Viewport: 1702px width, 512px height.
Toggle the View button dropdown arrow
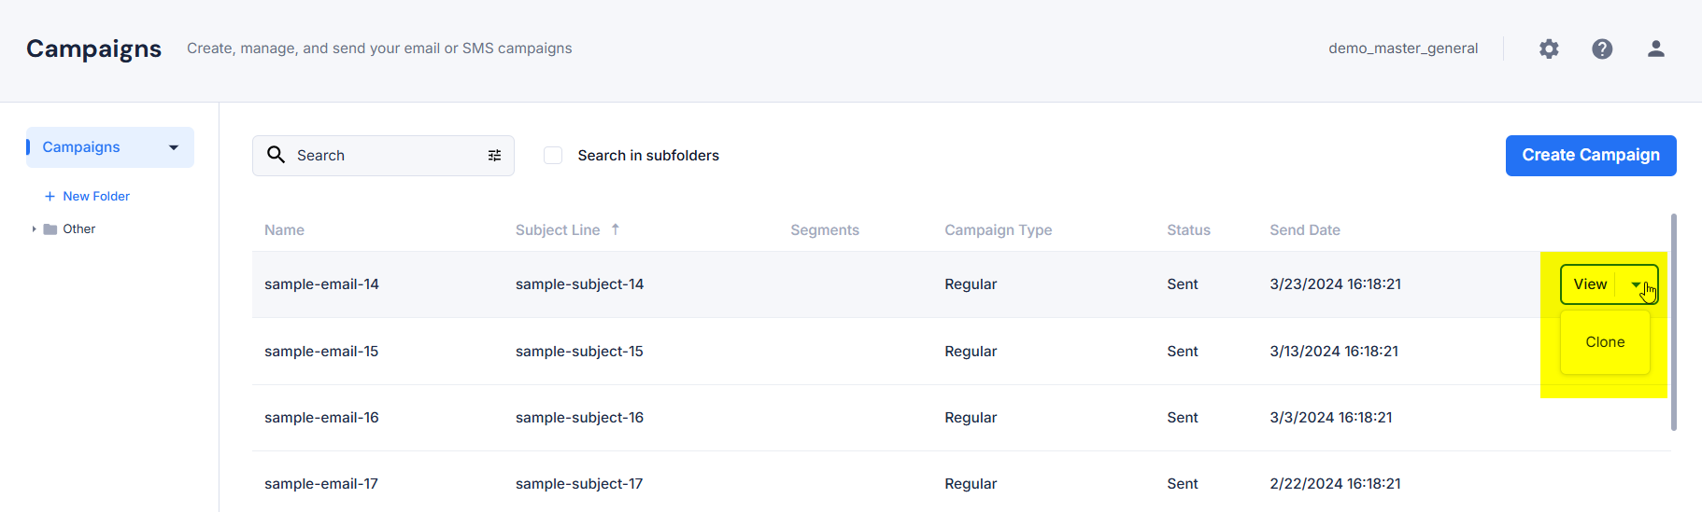(1636, 284)
